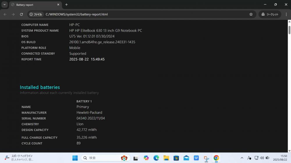Open the incognito indicator button
291x163 pixels.
point(270,14)
